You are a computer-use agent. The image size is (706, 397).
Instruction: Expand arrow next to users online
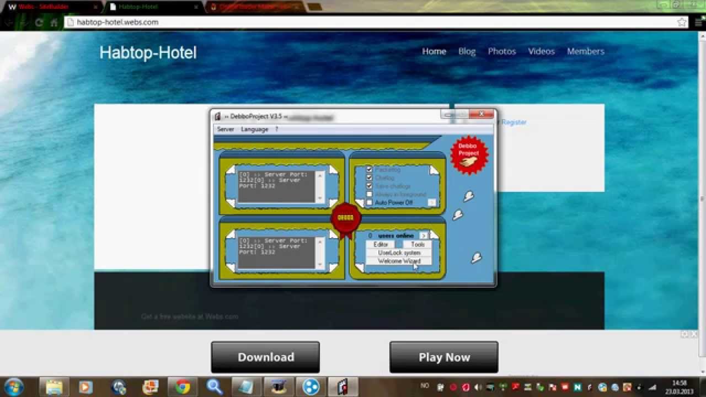click(x=424, y=235)
